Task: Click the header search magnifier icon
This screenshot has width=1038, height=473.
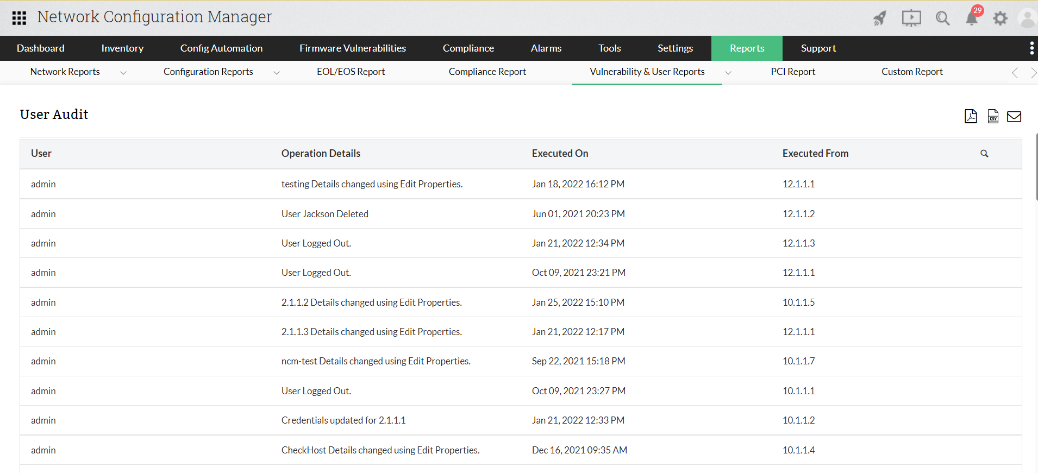Action: (942, 18)
